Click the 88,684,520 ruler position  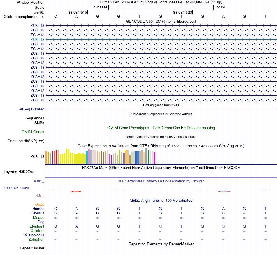(x=183, y=12)
